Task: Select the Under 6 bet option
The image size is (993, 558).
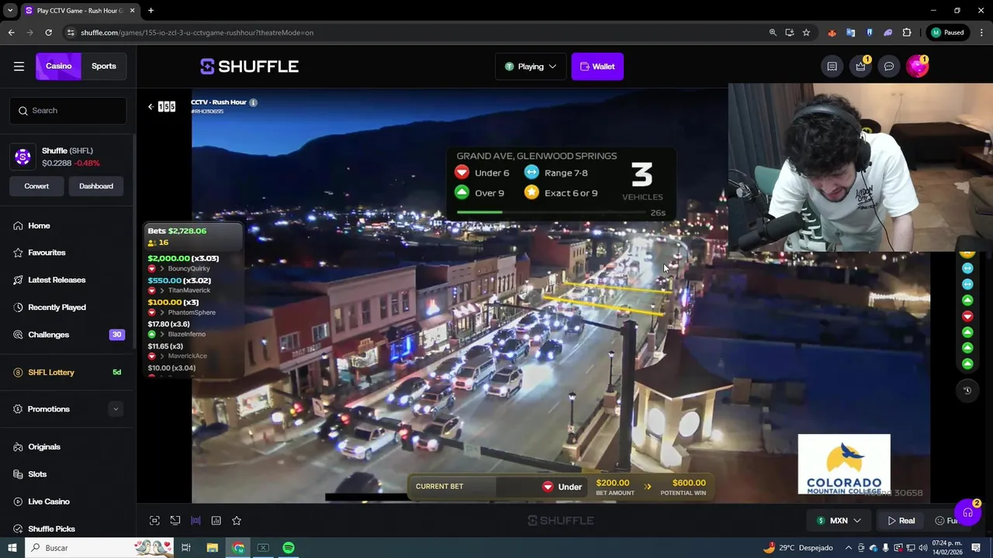Action: click(x=483, y=173)
